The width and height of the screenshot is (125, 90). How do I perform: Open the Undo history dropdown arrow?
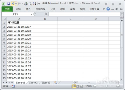click(x=16, y=4)
